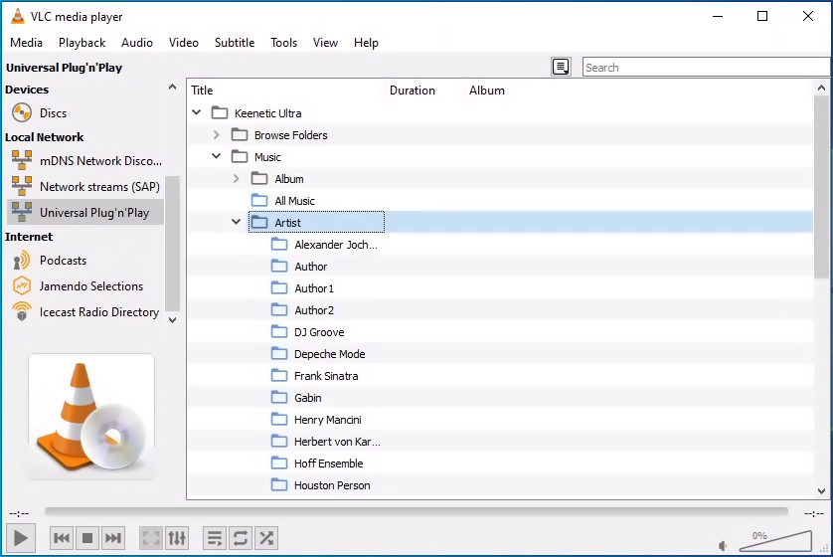Toggle the playlist view button
Viewport: 833px width, 557px height.
pyautogui.click(x=215, y=538)
